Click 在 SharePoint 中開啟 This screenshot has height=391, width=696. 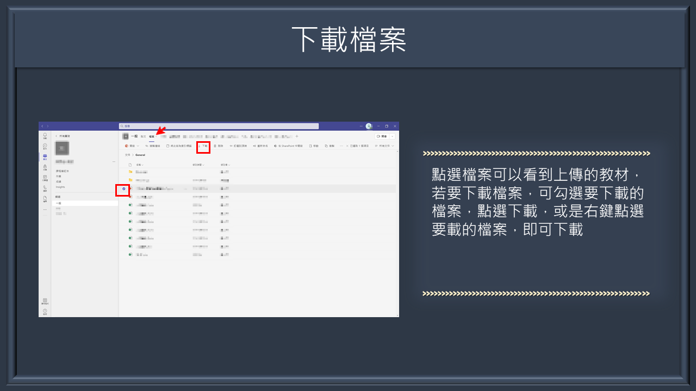click(288, 146)
